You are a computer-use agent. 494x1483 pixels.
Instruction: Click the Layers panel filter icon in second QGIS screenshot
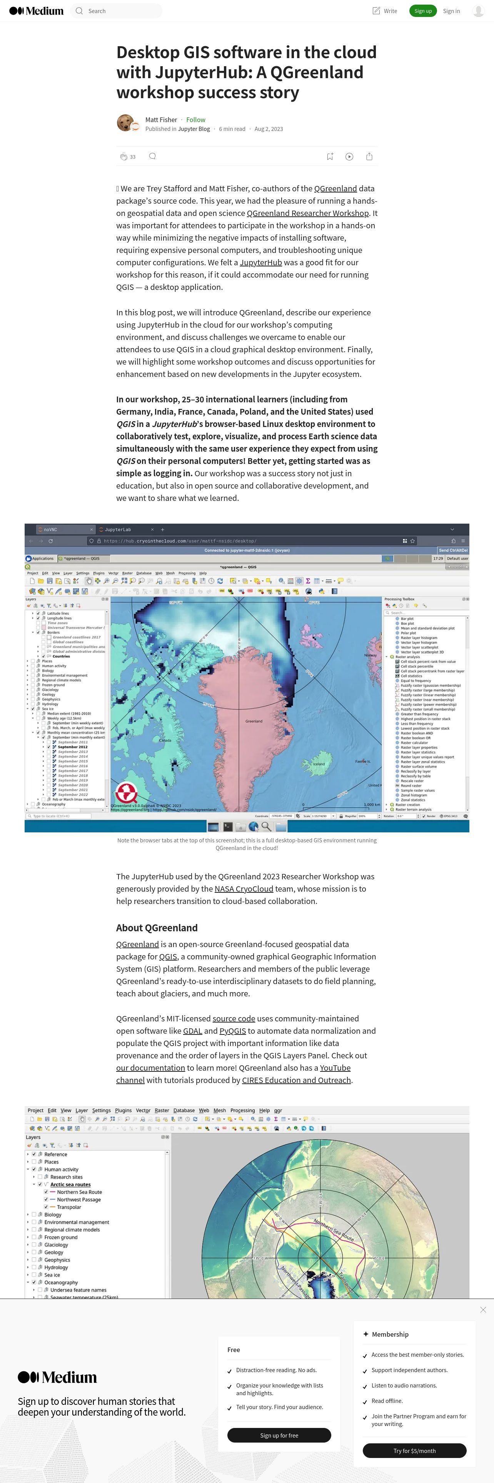tap(52, 1145)
